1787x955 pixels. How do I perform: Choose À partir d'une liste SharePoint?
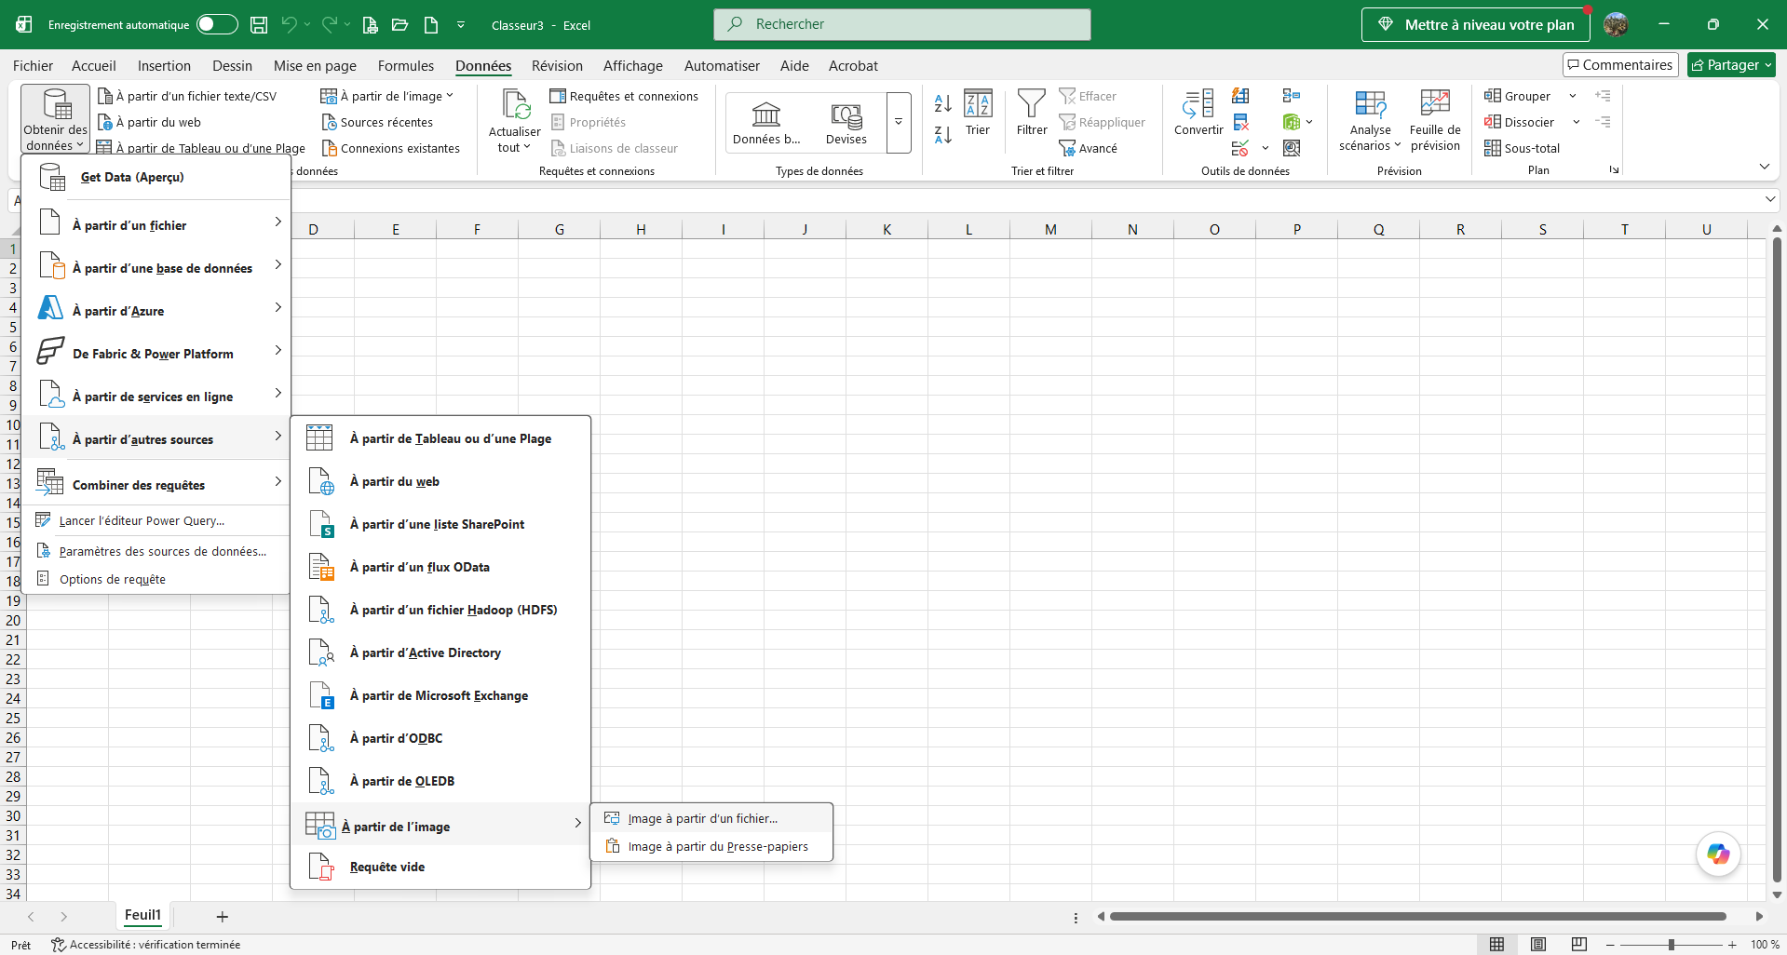pyautogui.click(x=440, y=524)
